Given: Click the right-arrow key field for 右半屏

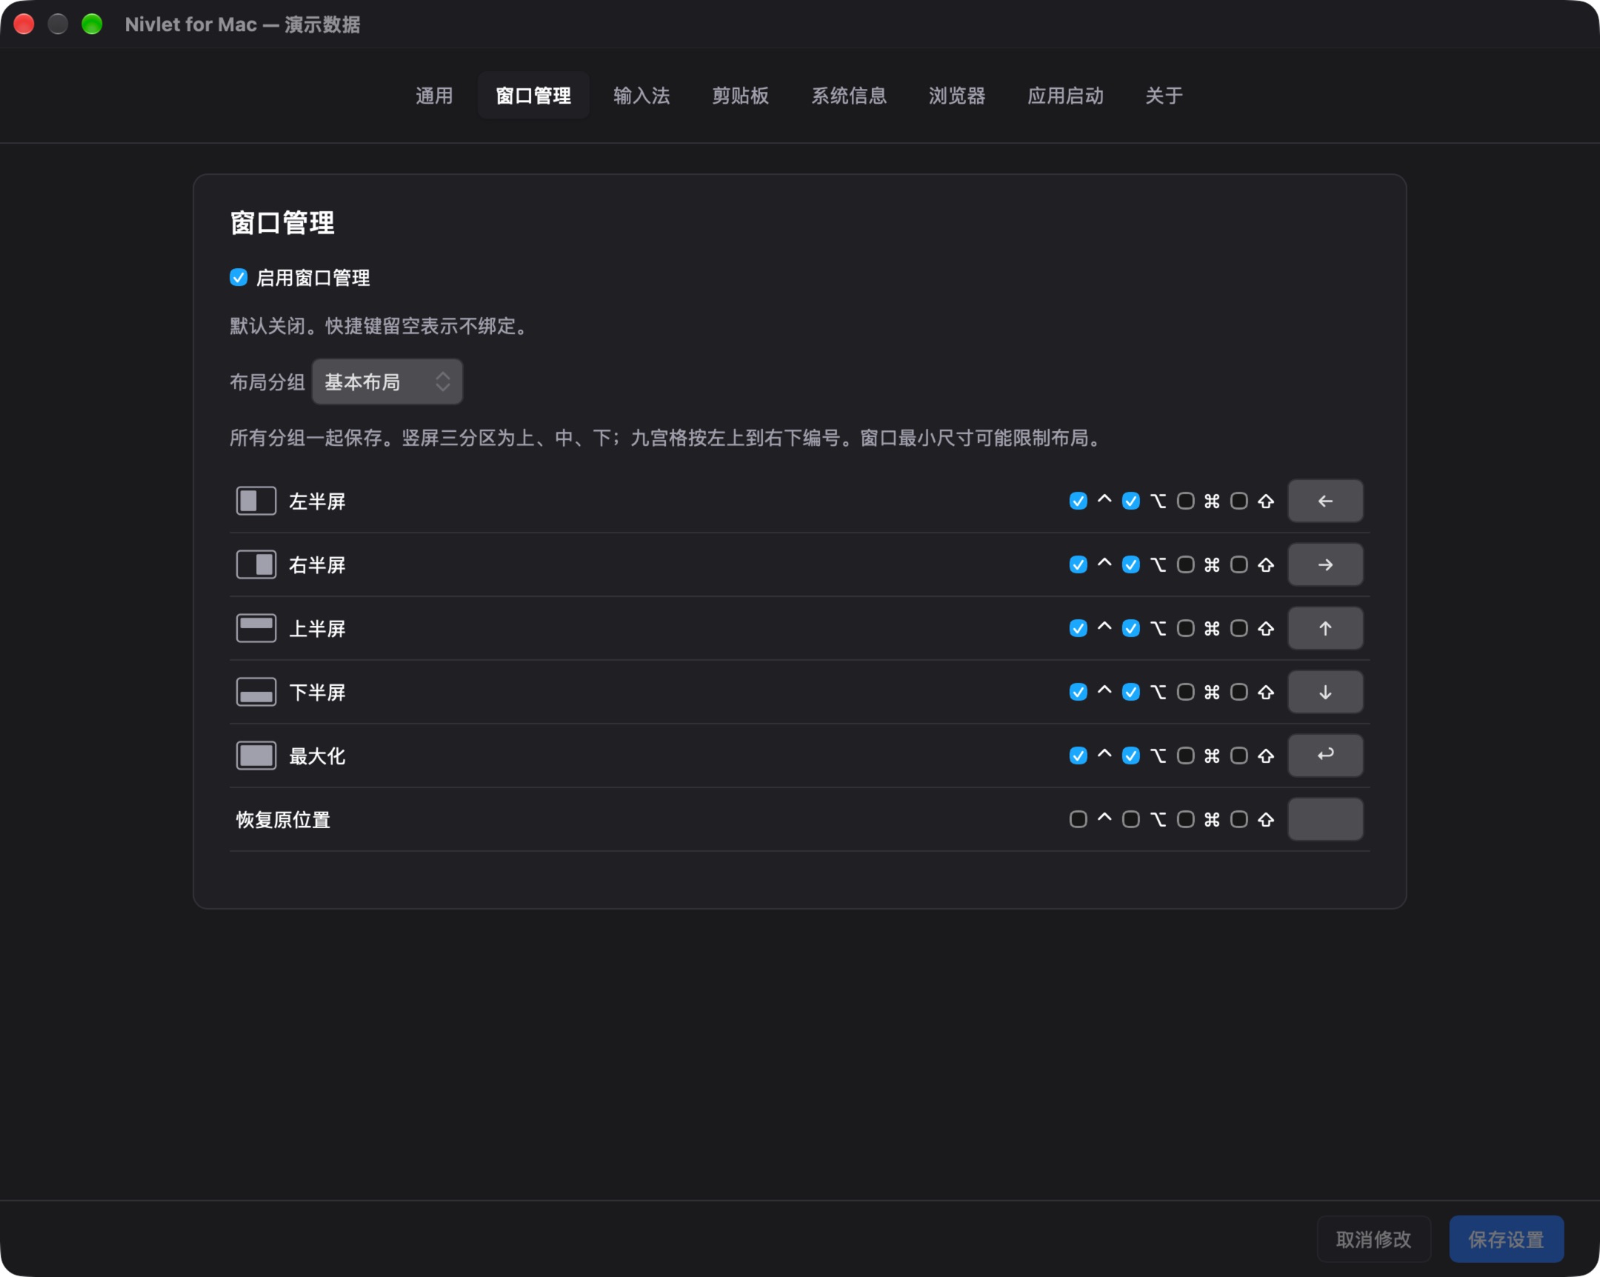Looking at the screenshot, I should tap(1324, 564).
